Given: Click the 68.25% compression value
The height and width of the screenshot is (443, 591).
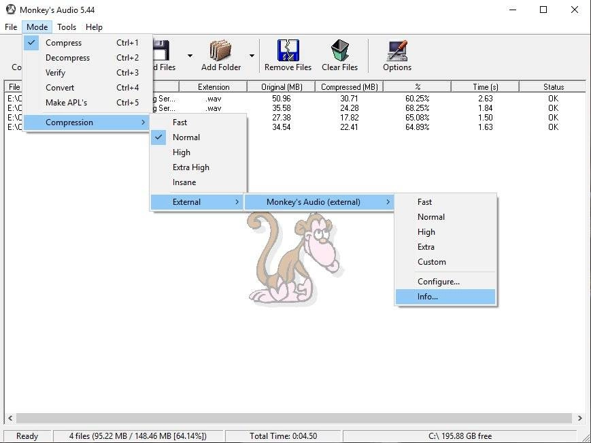Looking at the screenshot, I should coord(418,108).
